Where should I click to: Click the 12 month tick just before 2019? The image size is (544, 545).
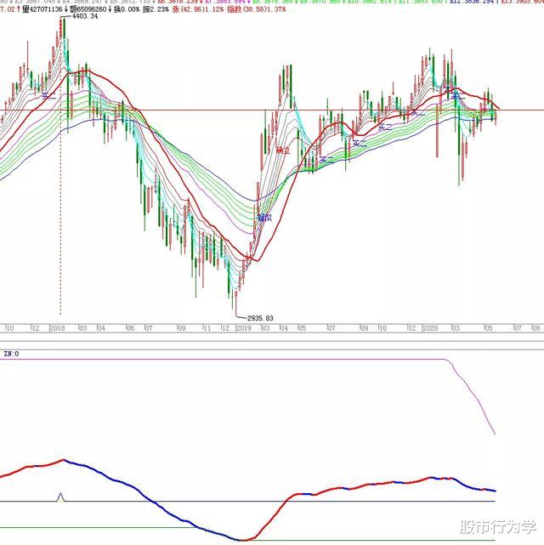click(225, 328)
